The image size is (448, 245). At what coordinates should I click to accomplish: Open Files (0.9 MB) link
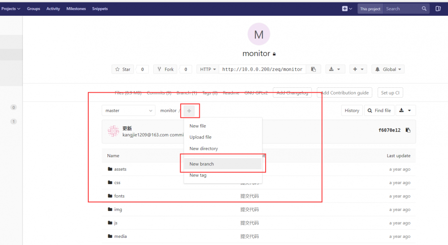coord(128,93)
